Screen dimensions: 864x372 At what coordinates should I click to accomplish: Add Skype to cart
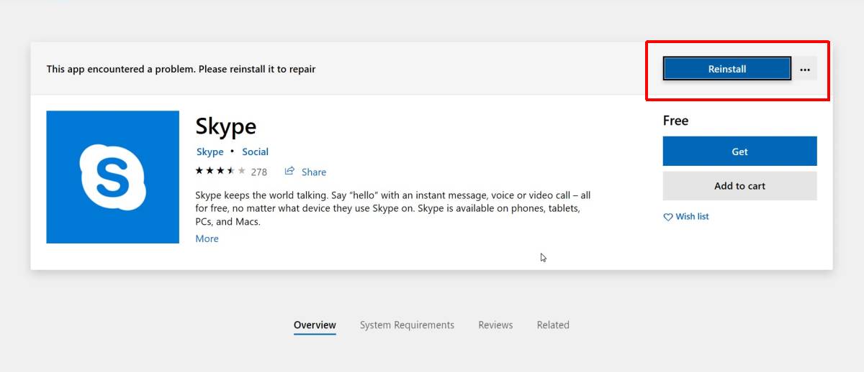tap(739, 186)
